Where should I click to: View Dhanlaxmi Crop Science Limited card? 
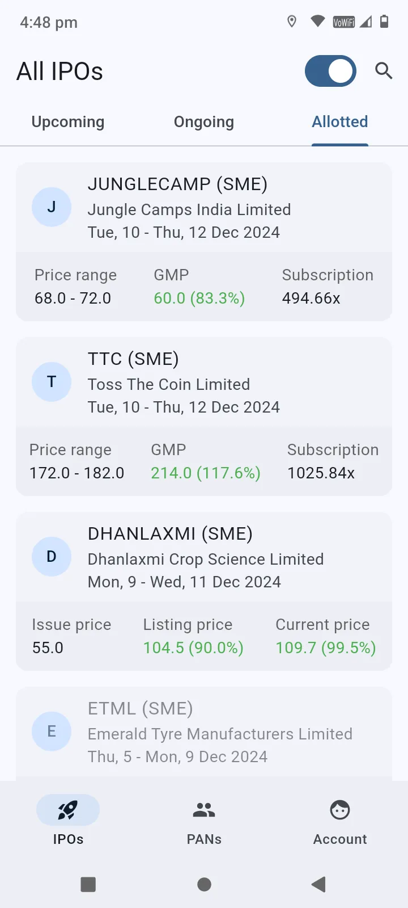point(206,560)
